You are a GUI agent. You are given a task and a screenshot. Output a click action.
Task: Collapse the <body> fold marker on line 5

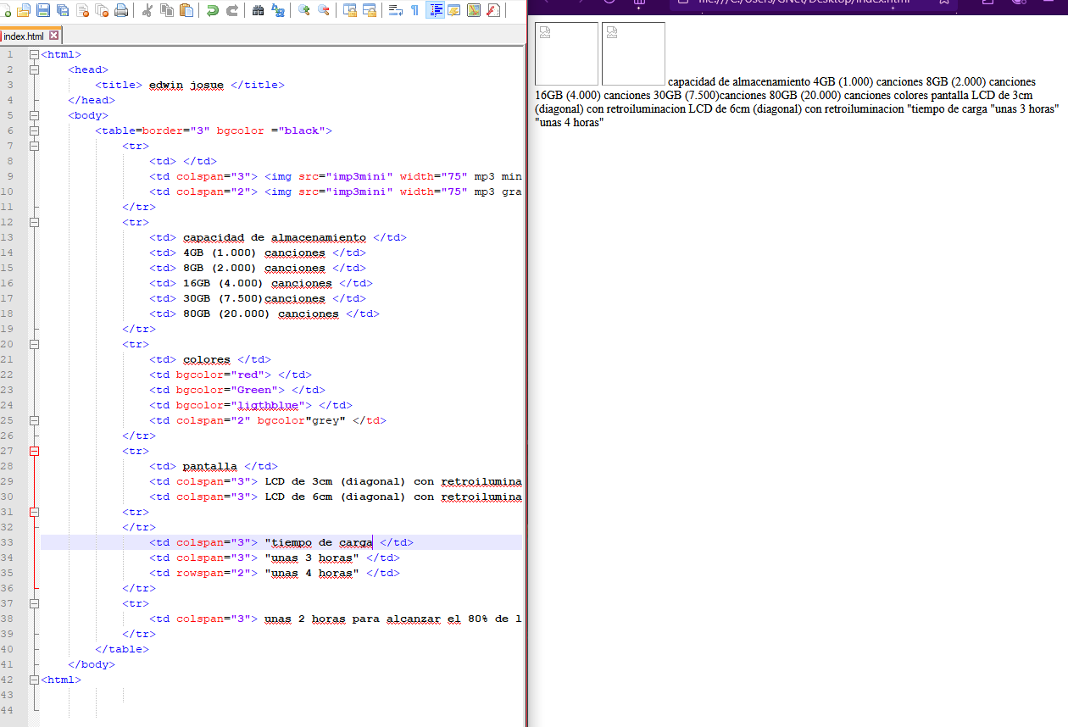[35, 115]
